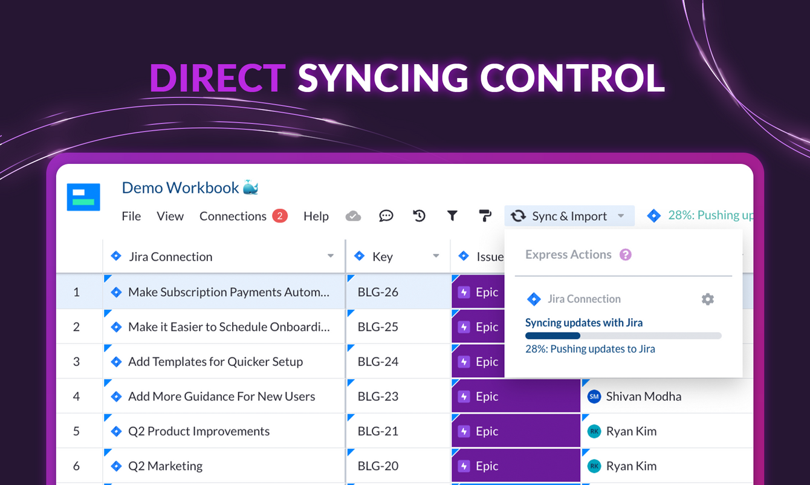Click the cloud save status icon
The image size is (810, 485).
tap(353, 216)
